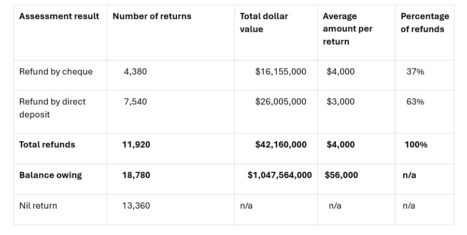Click the $1,047,564,000 balance owing value
Screen dimensions: 467x235
tap(280, 175)
